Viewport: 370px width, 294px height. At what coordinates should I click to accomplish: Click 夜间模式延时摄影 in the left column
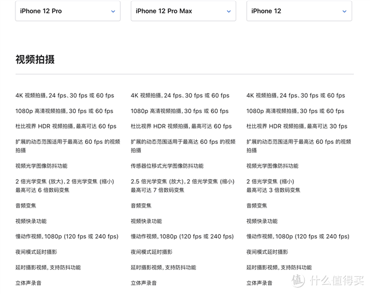click(x=36, y=252)
